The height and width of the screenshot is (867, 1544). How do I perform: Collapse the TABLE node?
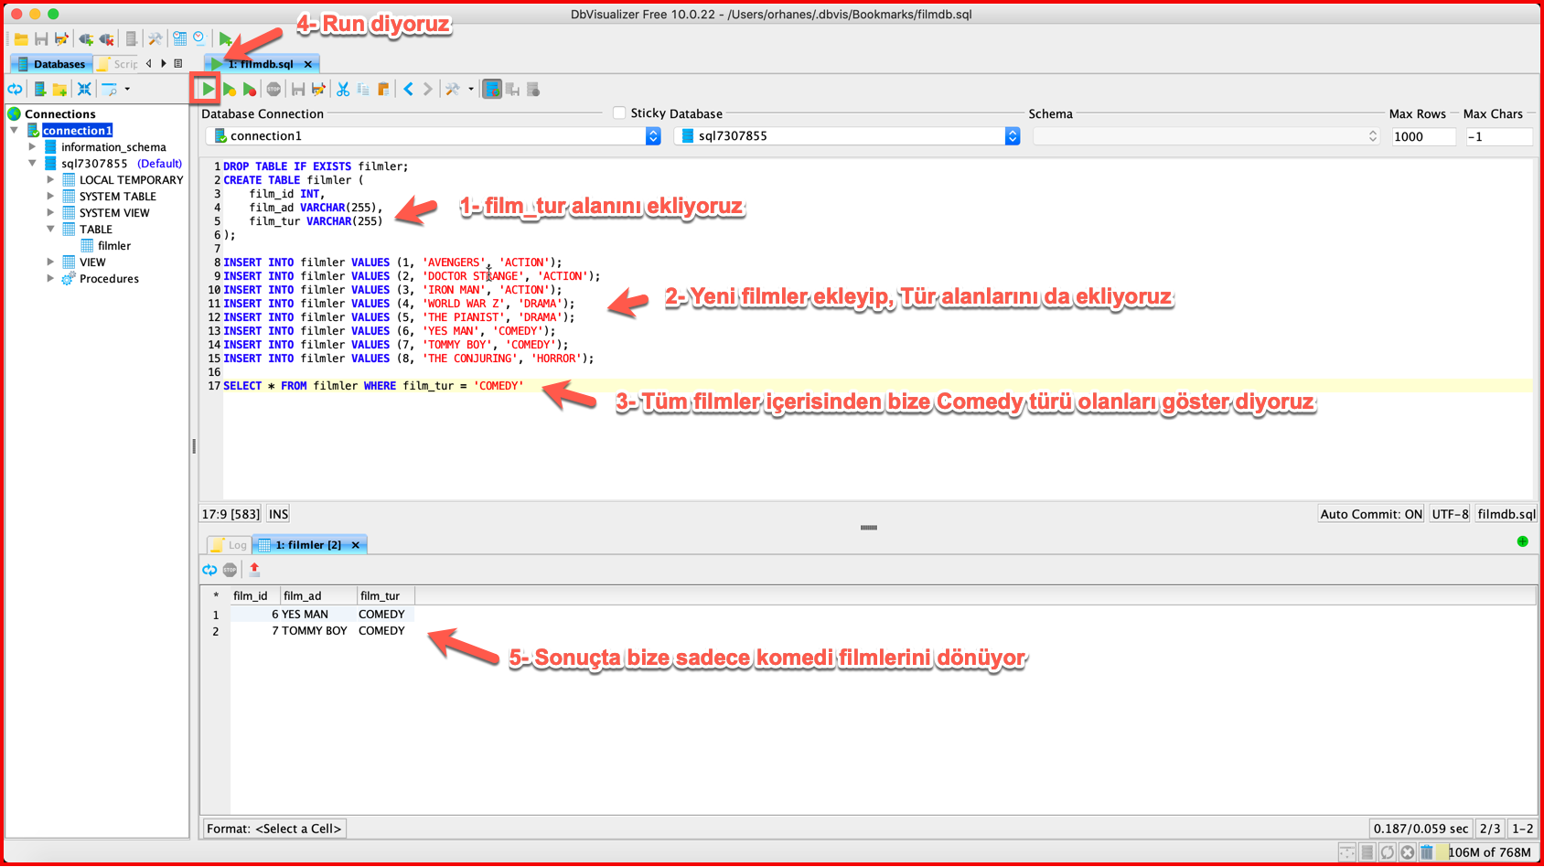[51, 229]
